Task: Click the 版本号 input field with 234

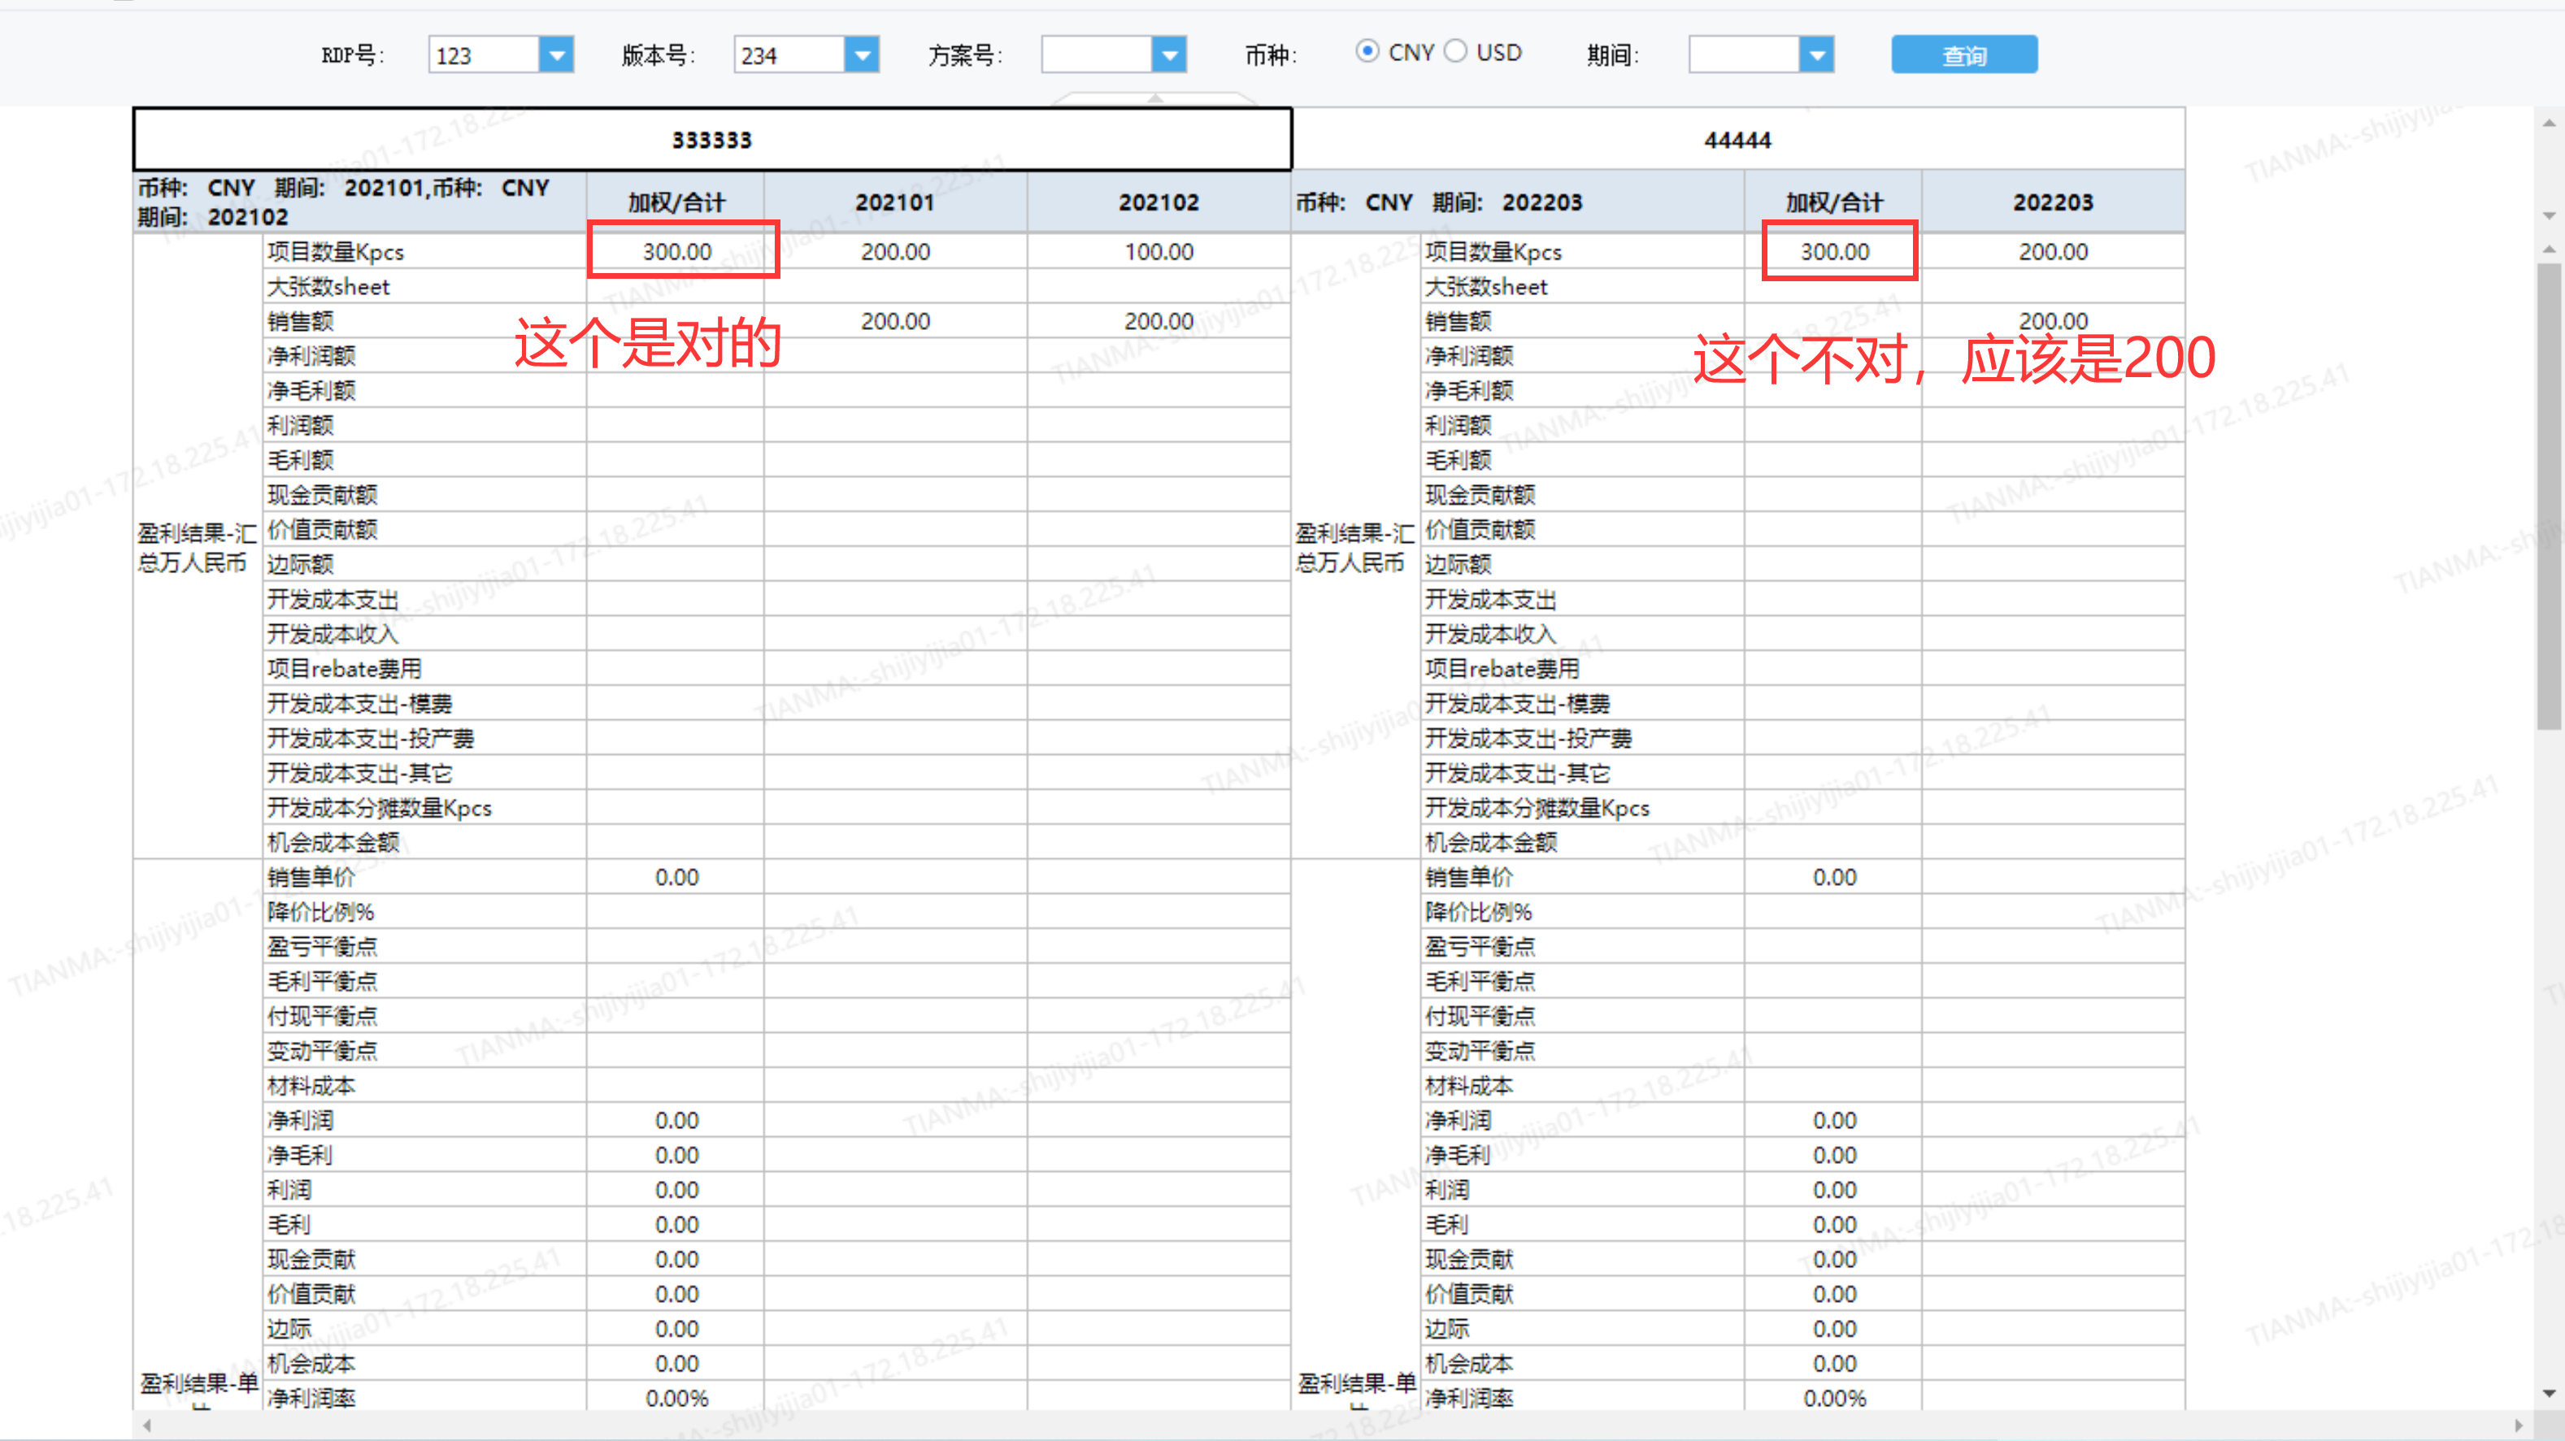Action: click(x=789, y=54)
